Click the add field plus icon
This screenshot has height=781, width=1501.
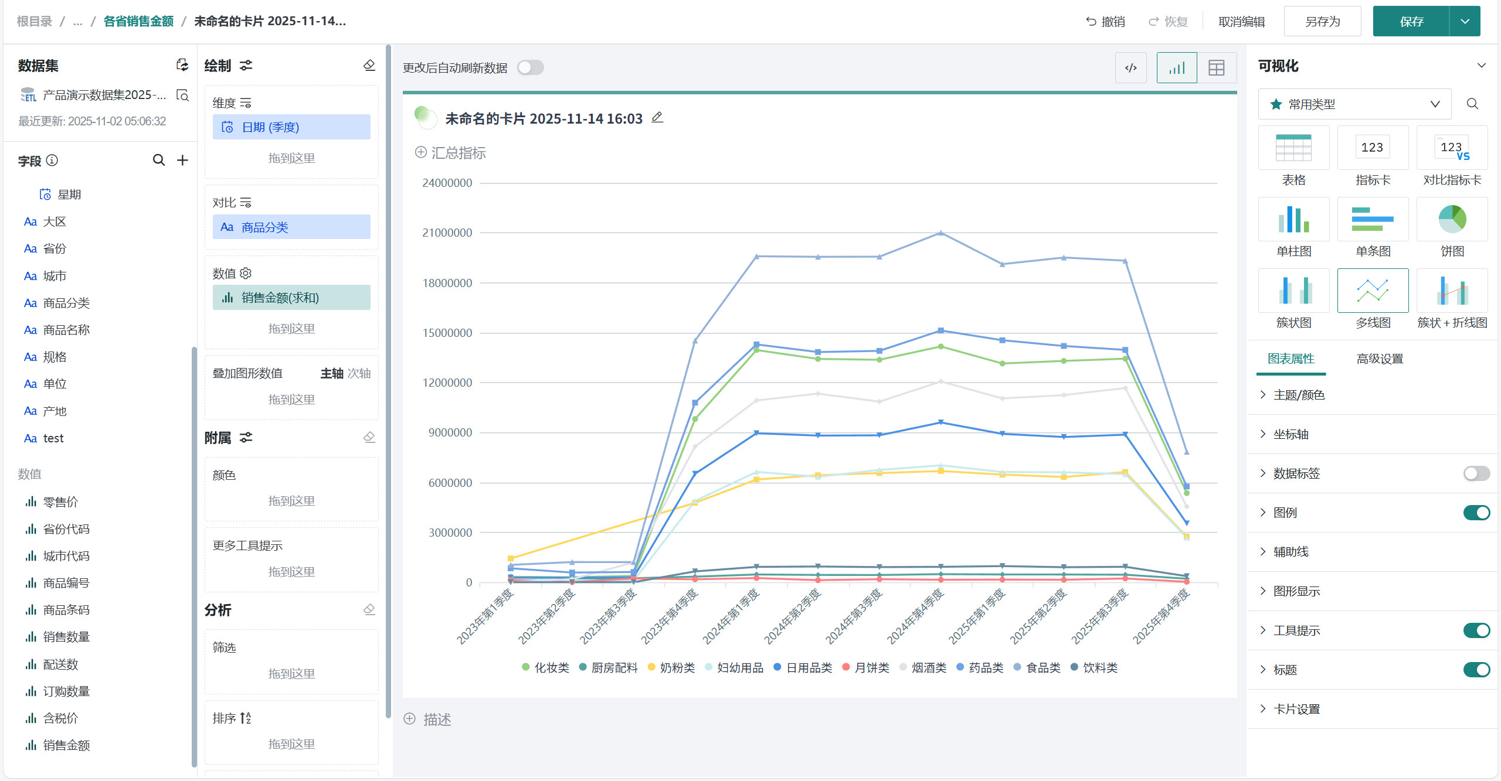click(x=183, y=160)
